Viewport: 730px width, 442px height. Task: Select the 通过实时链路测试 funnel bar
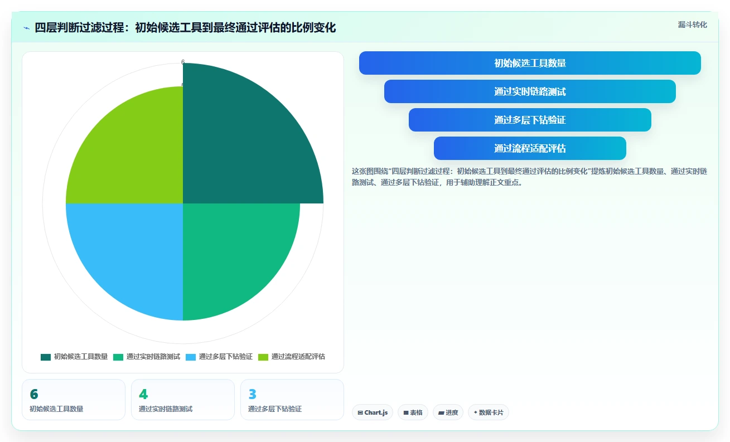click(530, 91)
